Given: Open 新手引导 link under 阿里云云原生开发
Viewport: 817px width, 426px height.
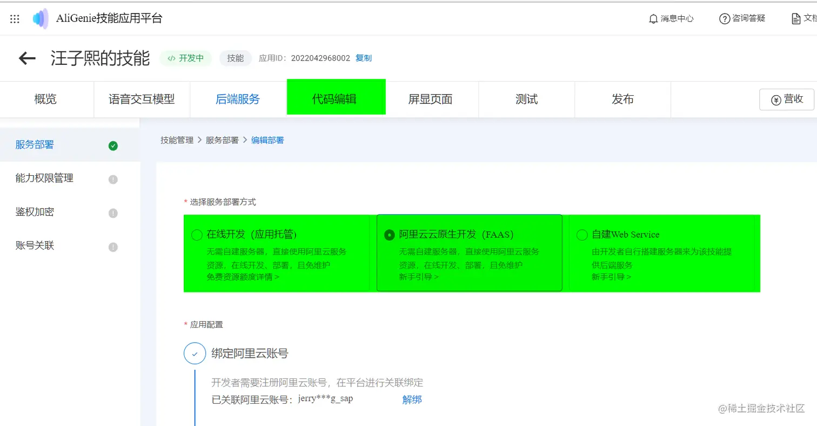Looking at the screenshot, I should click(419, 277).
